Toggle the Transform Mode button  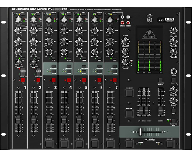(173, 121)
